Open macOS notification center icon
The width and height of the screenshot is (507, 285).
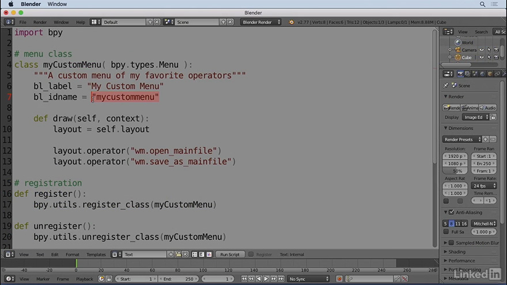494,4
